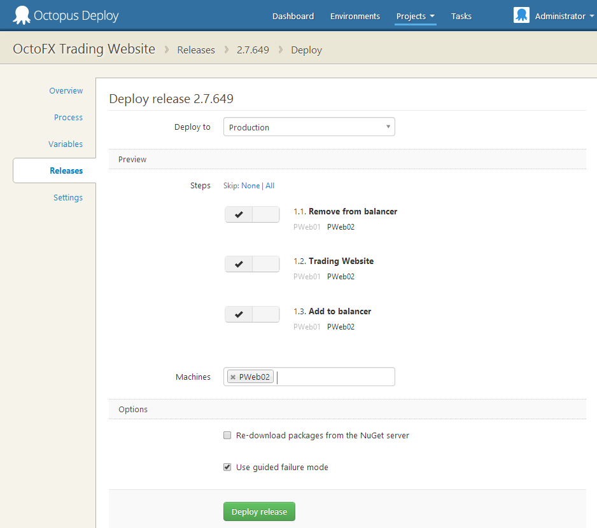Image resolution: width=597 pixels, height=528 pixels.
Task: Click the Administrator avatar icon
Action: click(521, 16)
